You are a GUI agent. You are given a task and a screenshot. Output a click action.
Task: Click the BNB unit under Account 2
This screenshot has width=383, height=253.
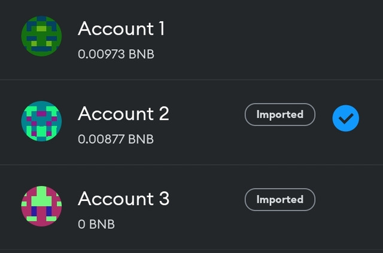(141, 139)
